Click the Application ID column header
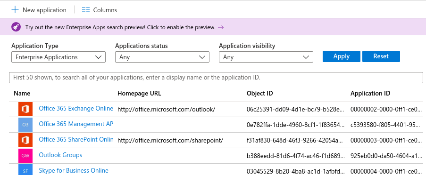Viewport: 426px width, 175px height. click(370, 94)
